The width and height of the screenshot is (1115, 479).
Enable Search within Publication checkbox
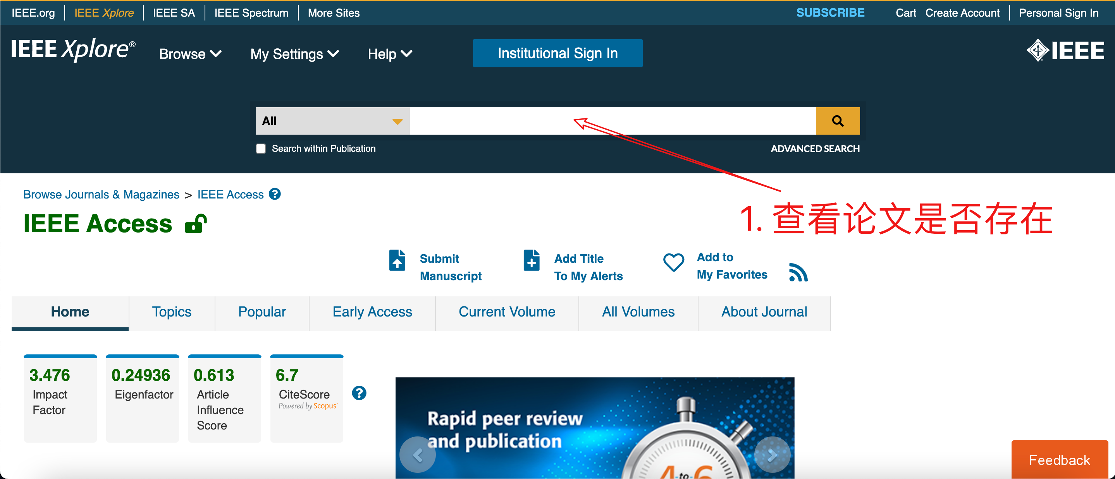pyautogui.click(x=261, y=149)
